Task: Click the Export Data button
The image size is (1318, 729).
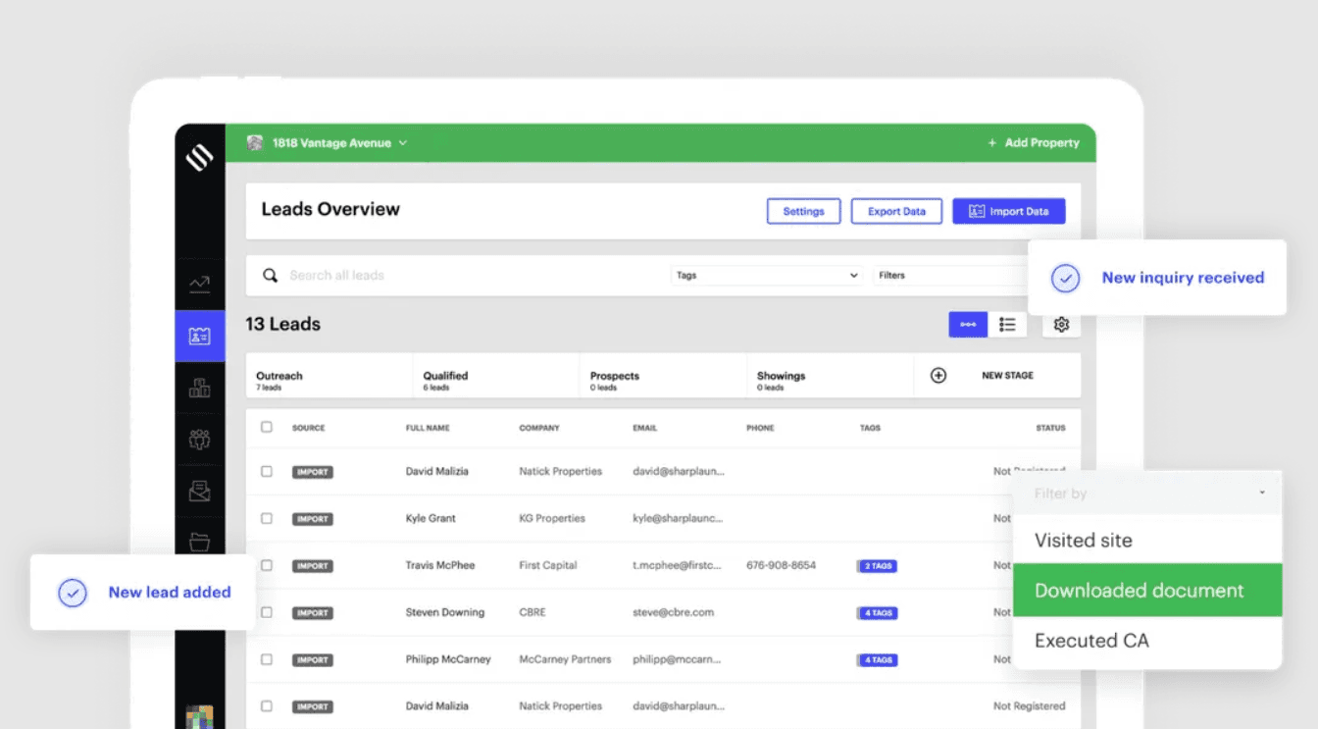Action: click(x=895, y=210)
